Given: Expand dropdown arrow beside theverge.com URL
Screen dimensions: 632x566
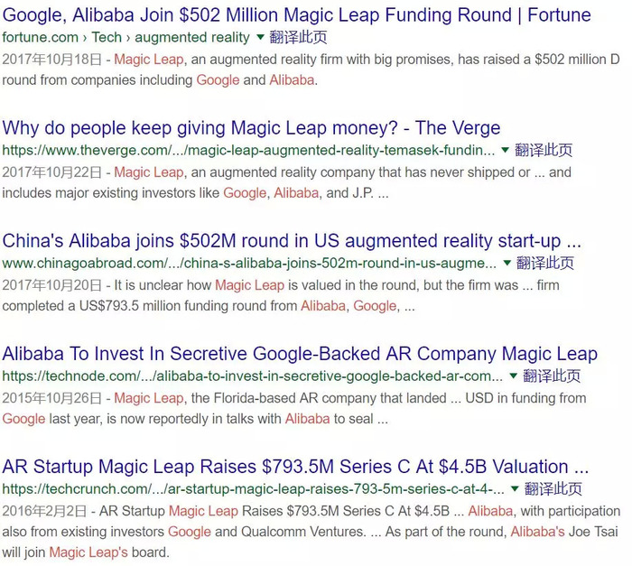Looking at the screenshot, I should (x=506, y=150).
